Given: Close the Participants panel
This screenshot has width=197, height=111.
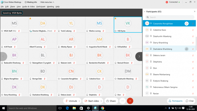Looking at the screenshot, I should tap(195, 12).
